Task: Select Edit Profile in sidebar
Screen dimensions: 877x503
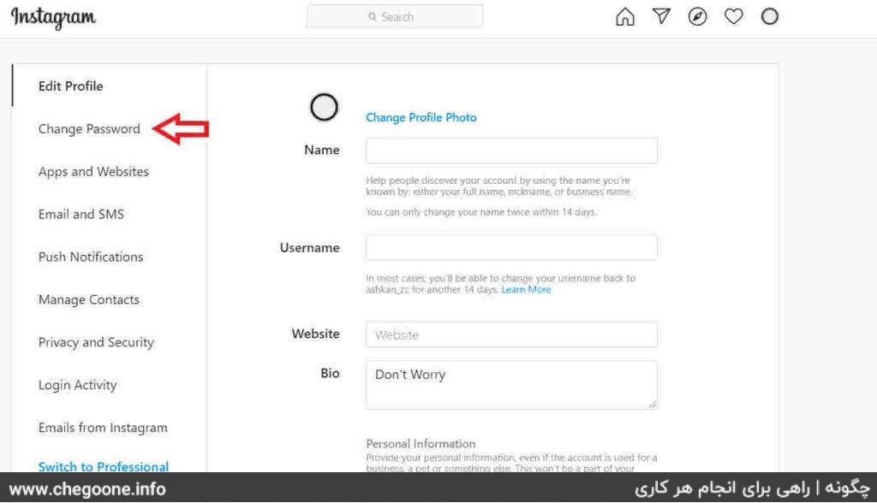Action: (x=70, y=86)
